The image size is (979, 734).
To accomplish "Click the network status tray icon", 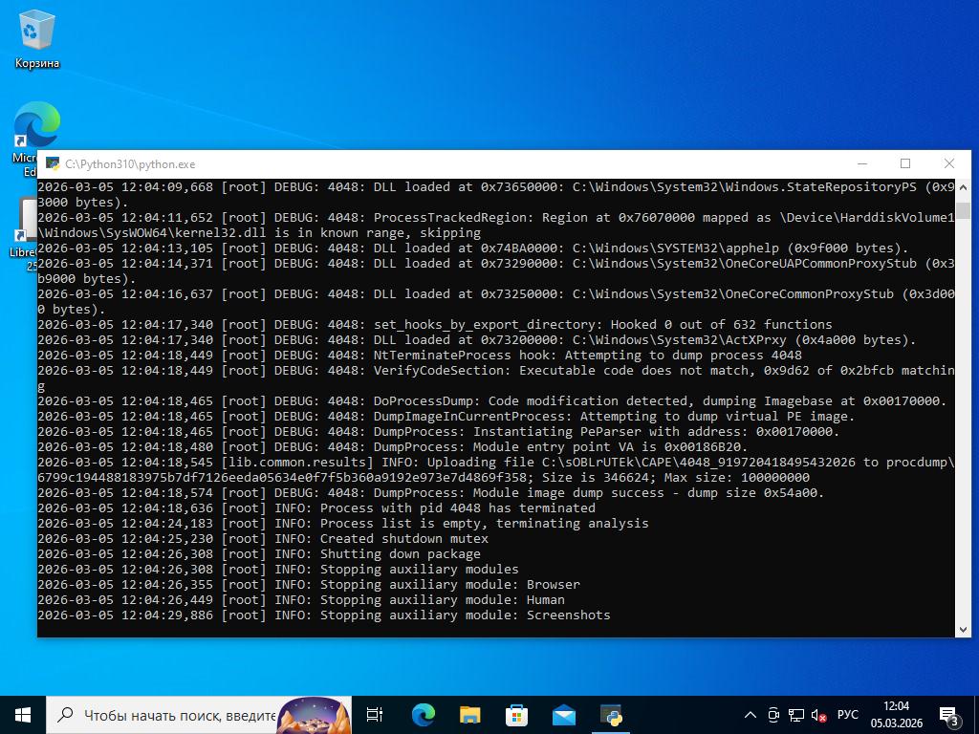I will (x=795, y=715).
